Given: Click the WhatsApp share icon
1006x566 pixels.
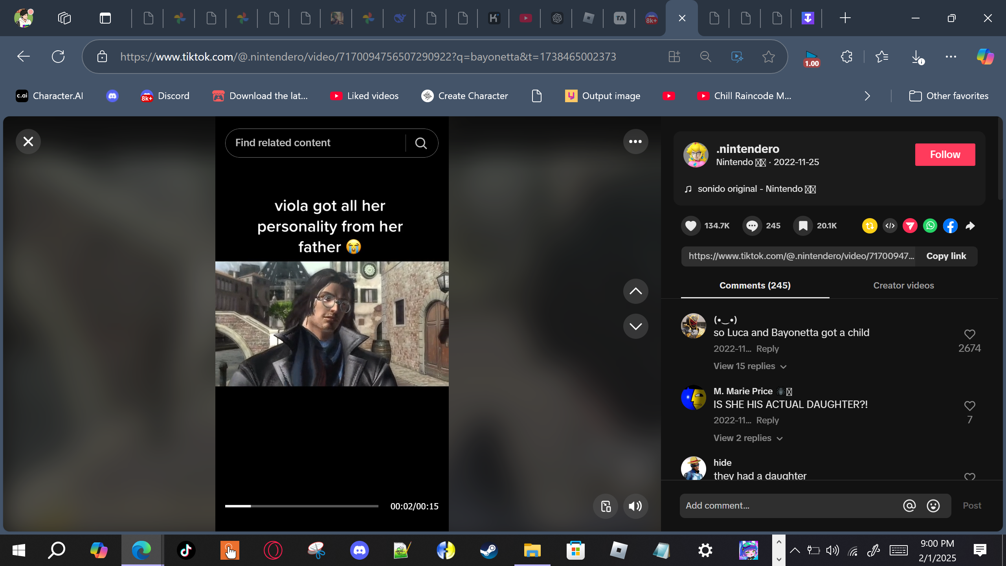Looking at the screenshot, I should [x=930, y=226].
